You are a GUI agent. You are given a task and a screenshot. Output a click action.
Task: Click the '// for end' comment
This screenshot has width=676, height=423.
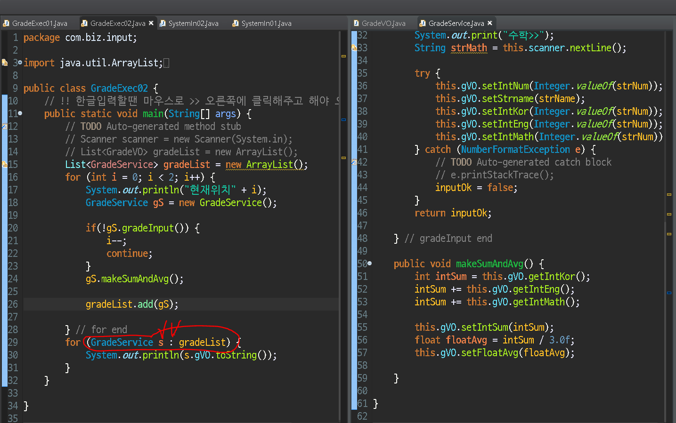pos(101,330)
